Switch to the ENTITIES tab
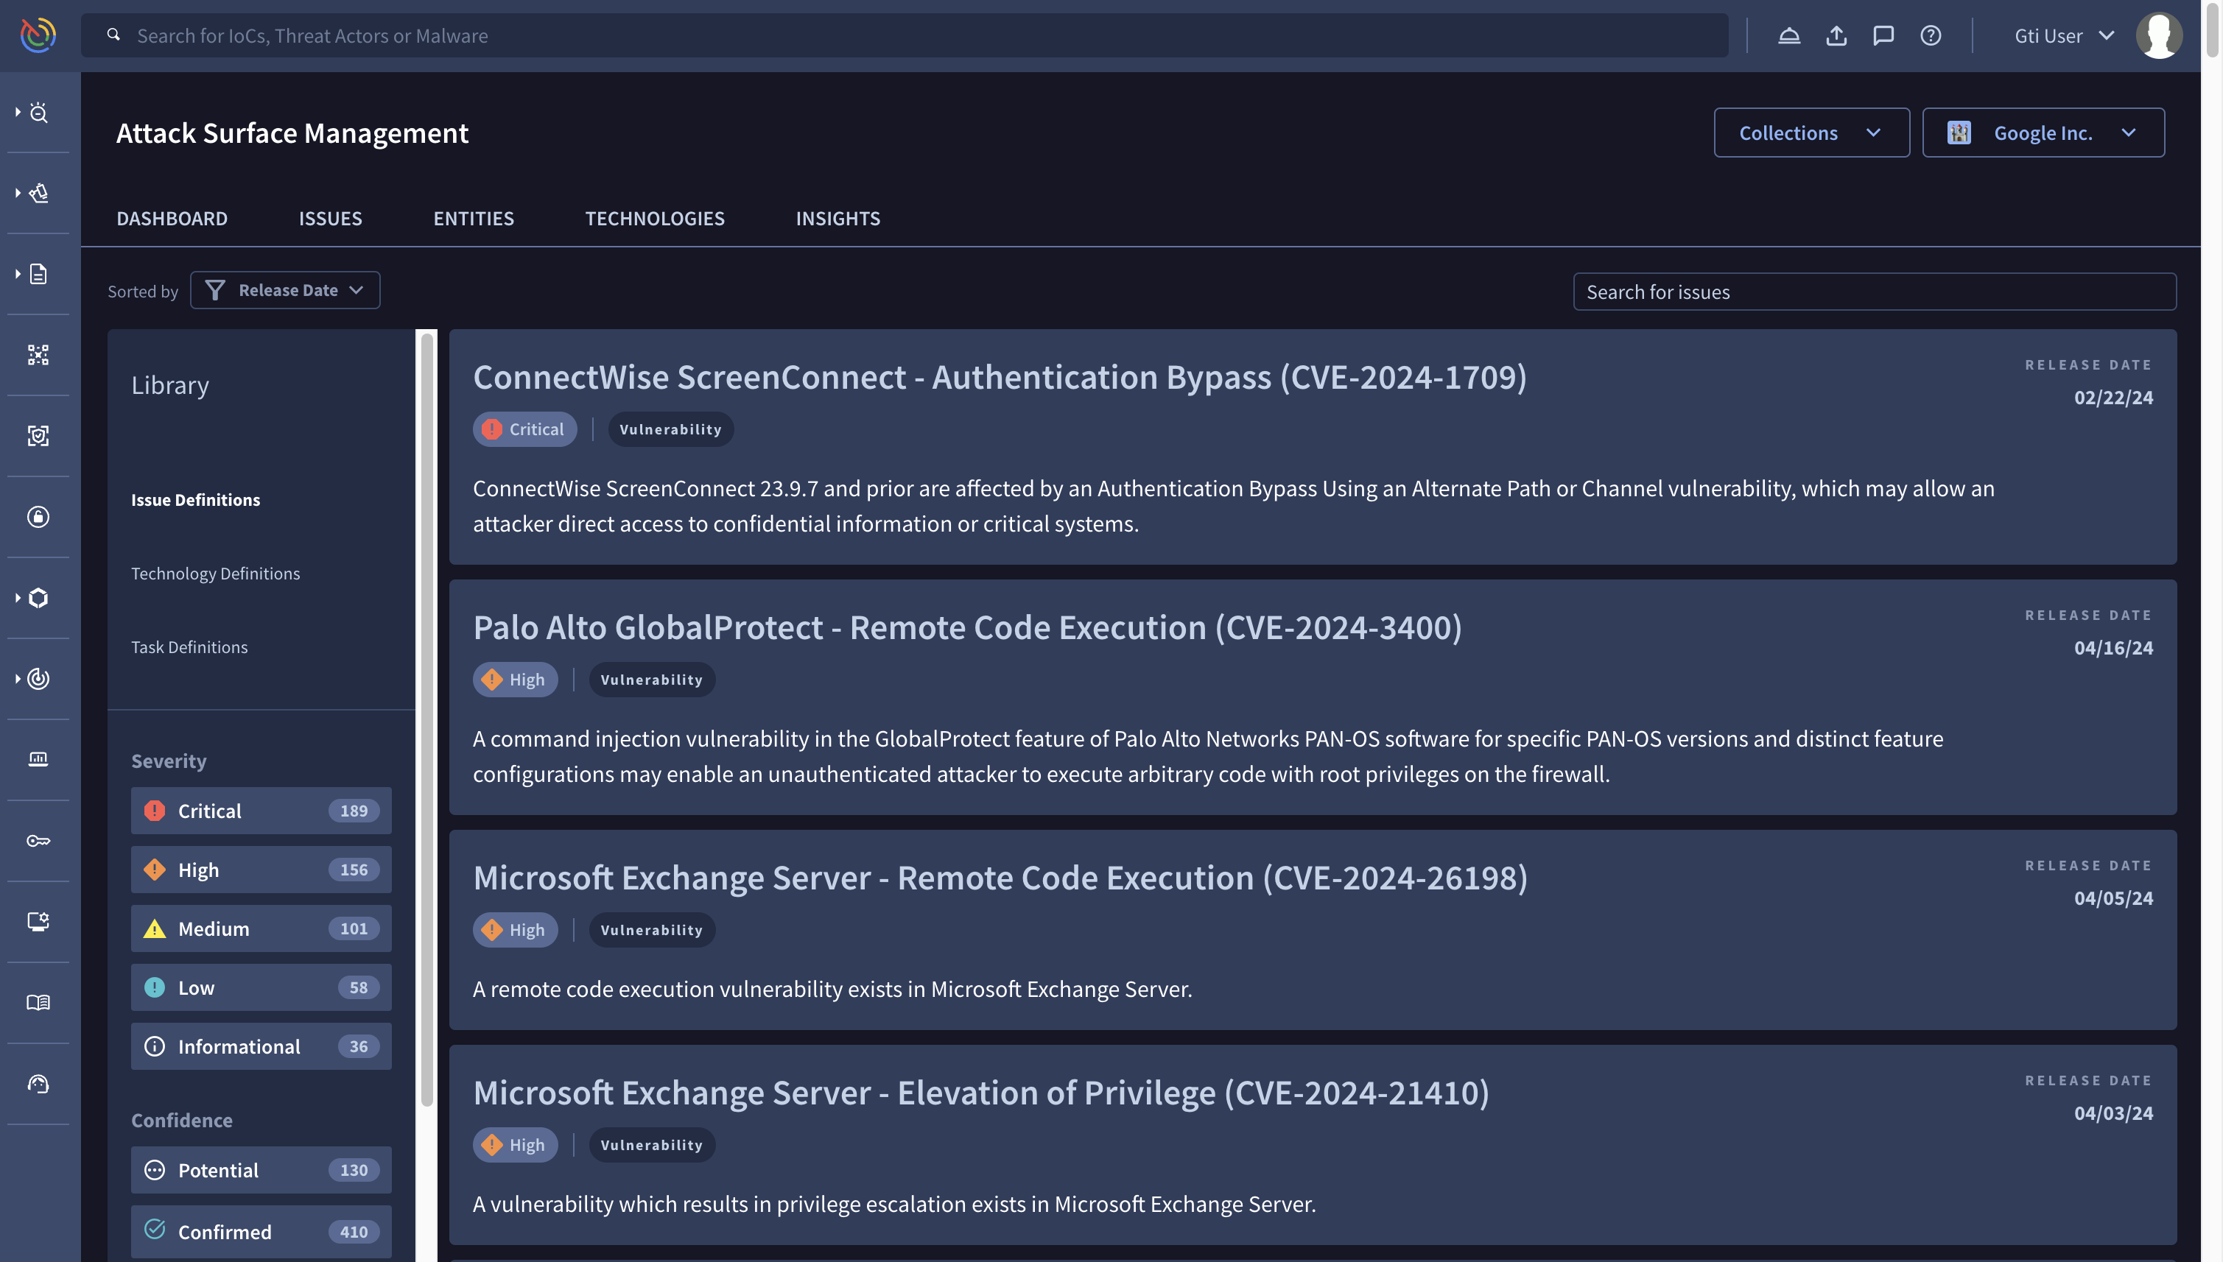Viewport: 2223px width, 1262px height. click(474, 219)
